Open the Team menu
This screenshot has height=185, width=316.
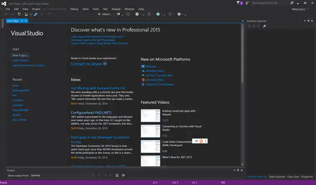pyautogui.click(x=86, y=9)
